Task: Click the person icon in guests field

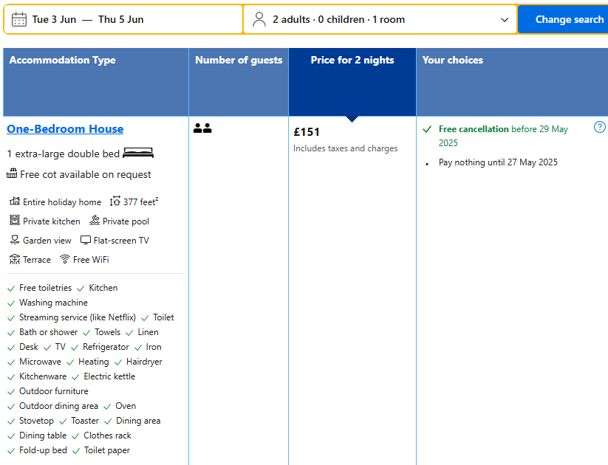Action: pyautogui.click(x=259, y=19)
